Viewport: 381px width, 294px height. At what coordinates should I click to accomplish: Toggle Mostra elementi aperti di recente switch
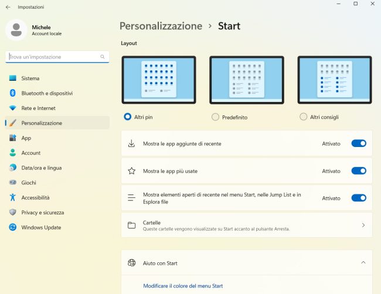pyautogui.click(x=359, y=198)
